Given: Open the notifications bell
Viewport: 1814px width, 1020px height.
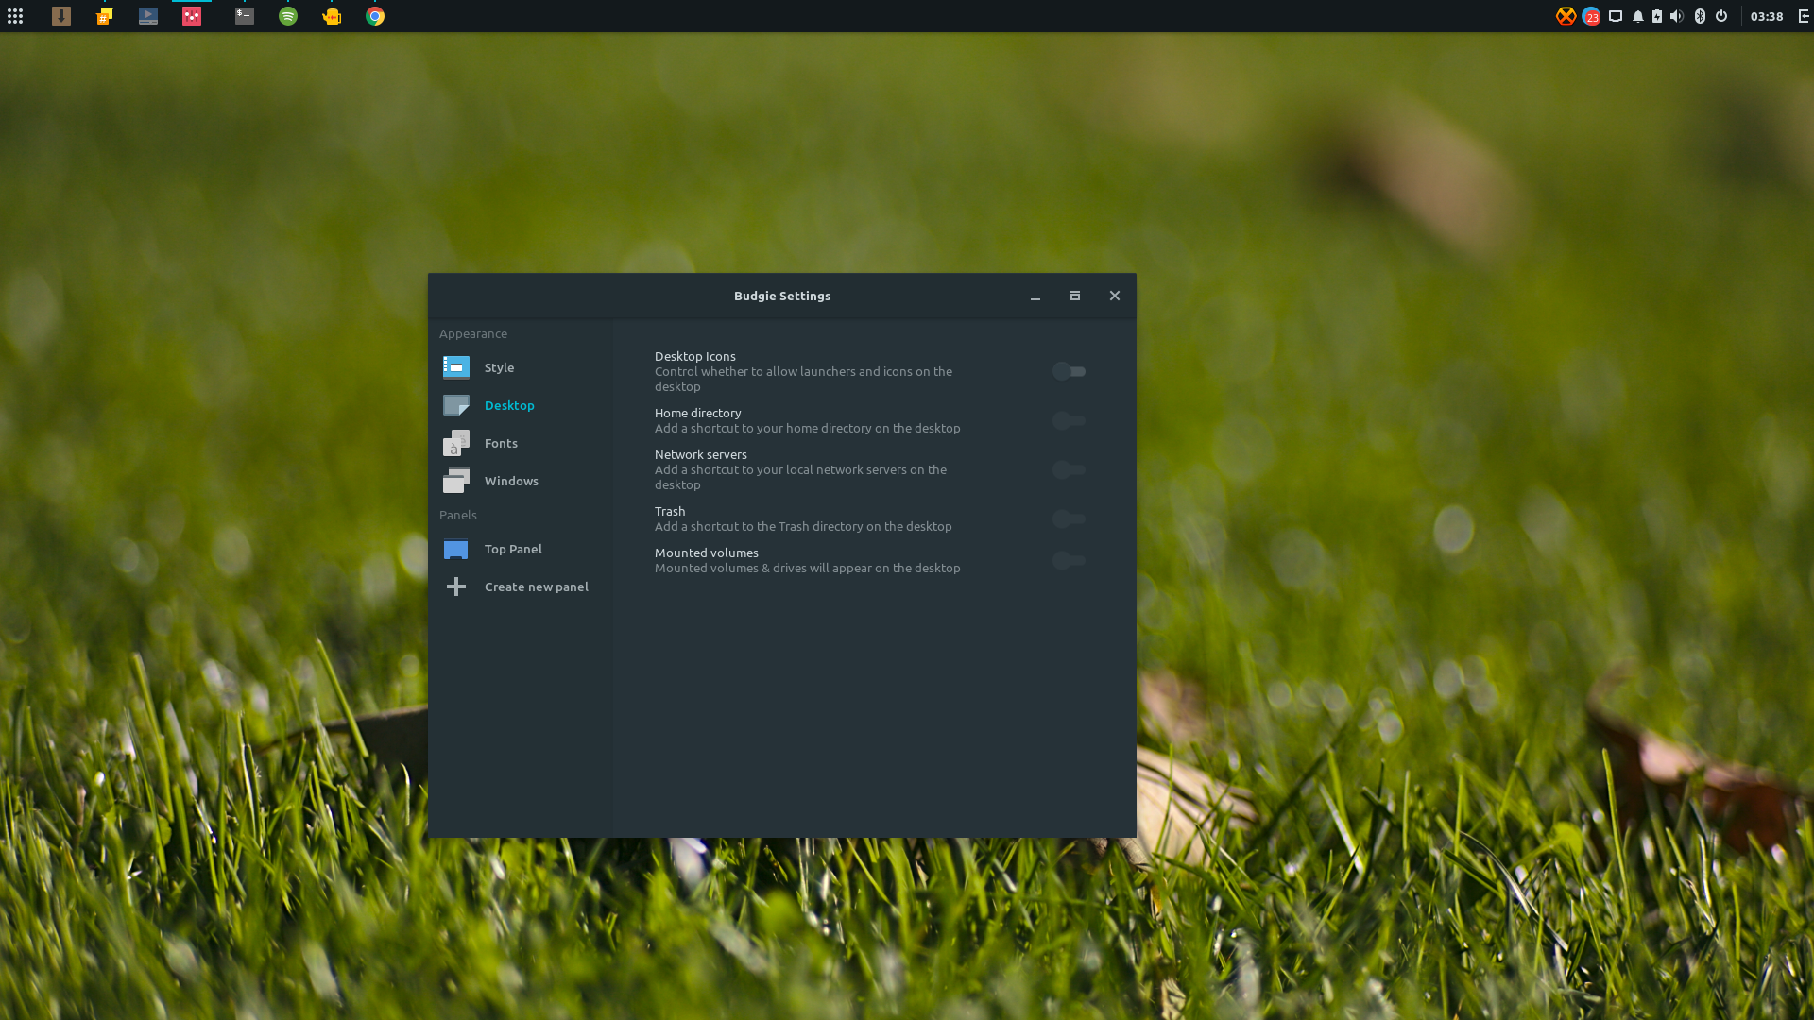Looking at the screenshot, I should click(x=1638, y=16).
